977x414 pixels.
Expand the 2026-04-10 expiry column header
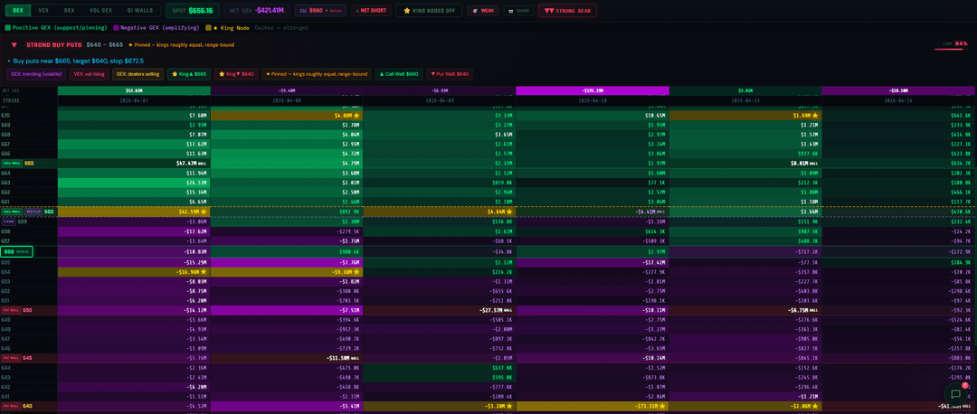(x=592, y=101)
